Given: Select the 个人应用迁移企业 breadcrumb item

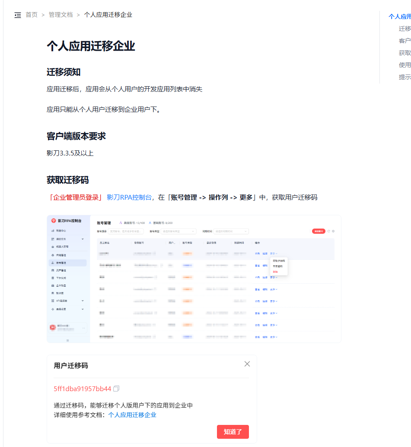Looking at the screenshot, I should coord(108,15).
